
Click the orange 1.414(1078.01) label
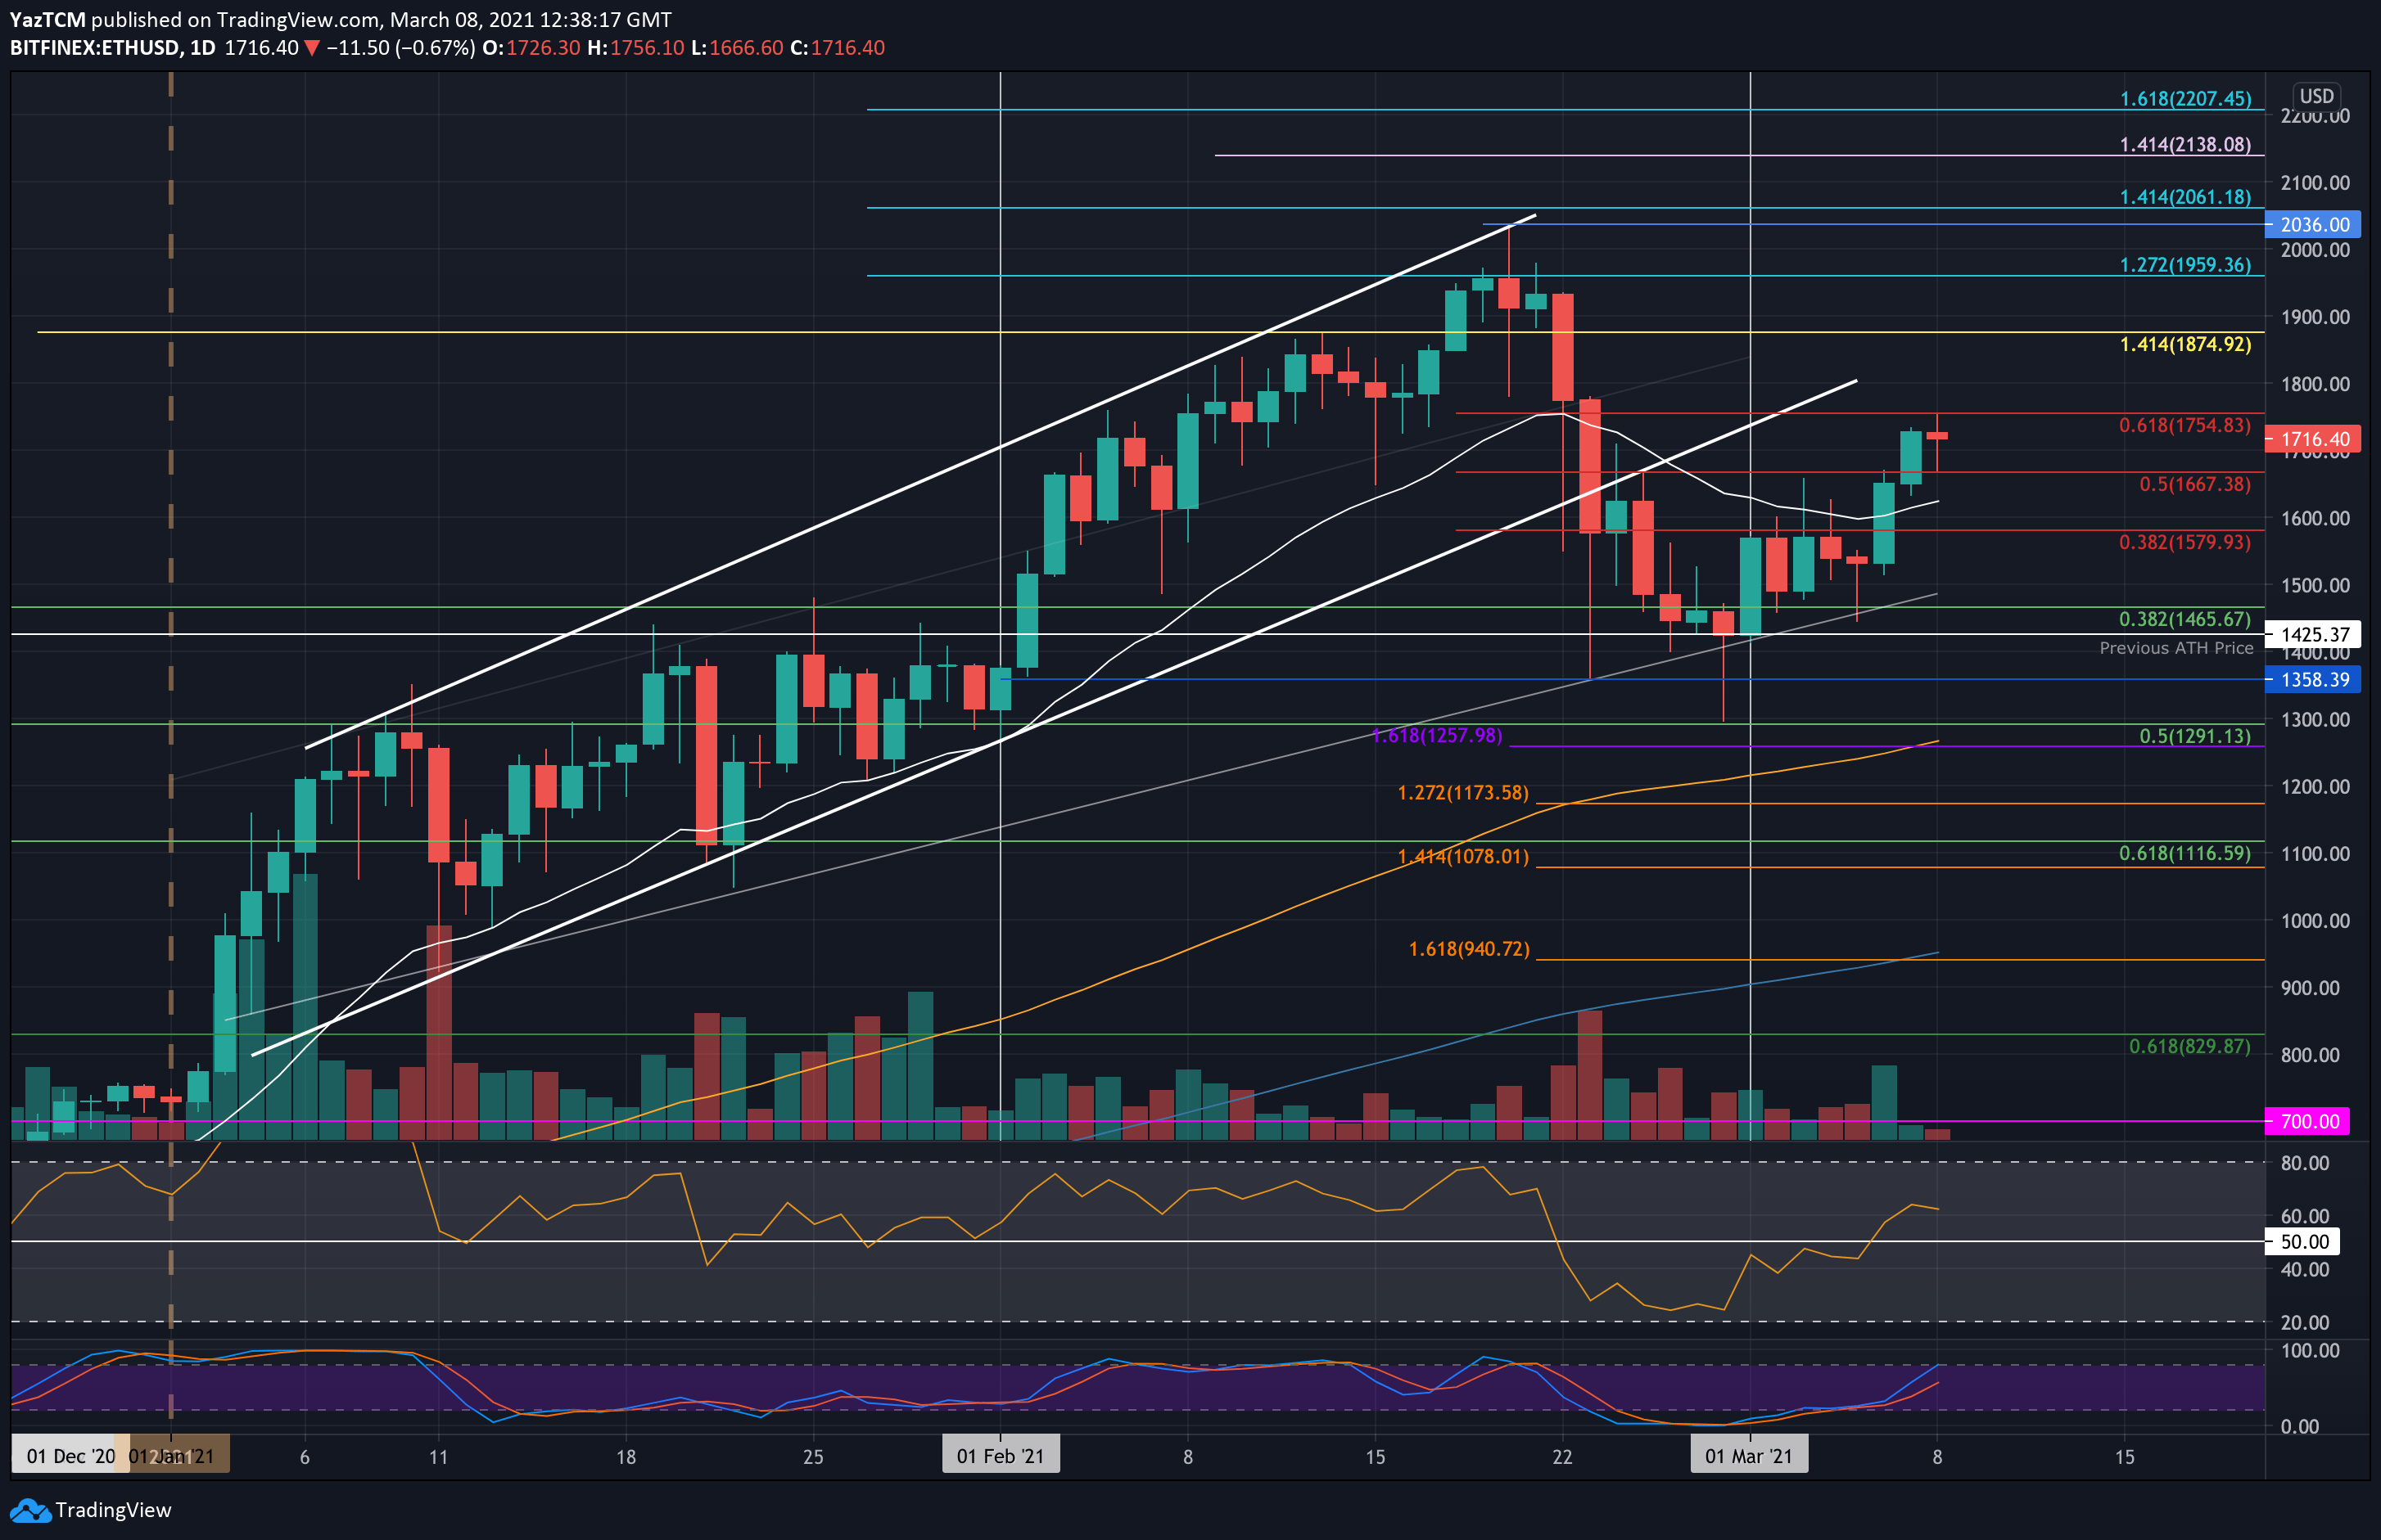tap(1464, 856)
